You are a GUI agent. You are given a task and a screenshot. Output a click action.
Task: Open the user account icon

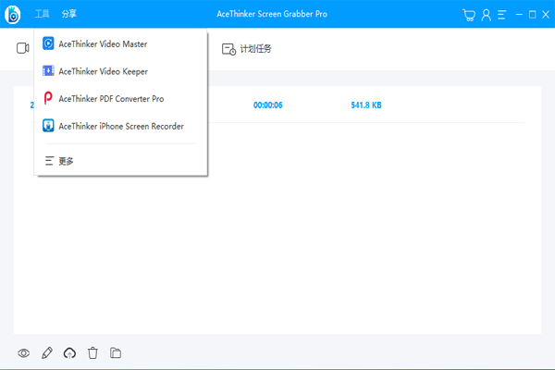(x=487, y=15)
